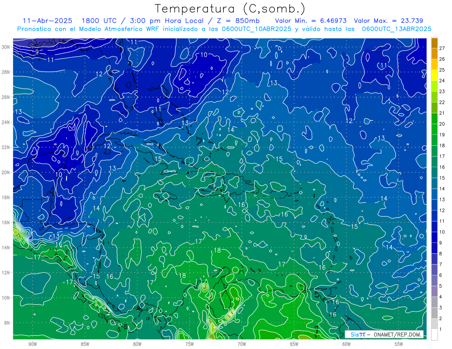The image size is (452, 349).
Task: Click the color scale label "1"
Action: (x=441, y=329)
